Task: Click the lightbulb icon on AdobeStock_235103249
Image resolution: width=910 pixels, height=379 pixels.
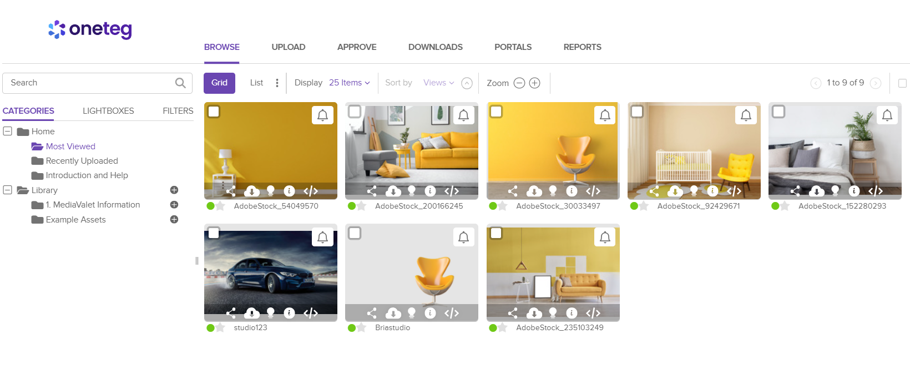Action: click(553, 313)
